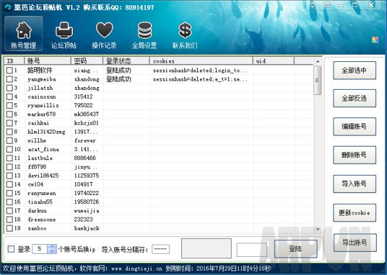Increase the account count spinner value
The height and width of the screenshot is (275, 387).
pyautogui.click(x=52, y=246)
